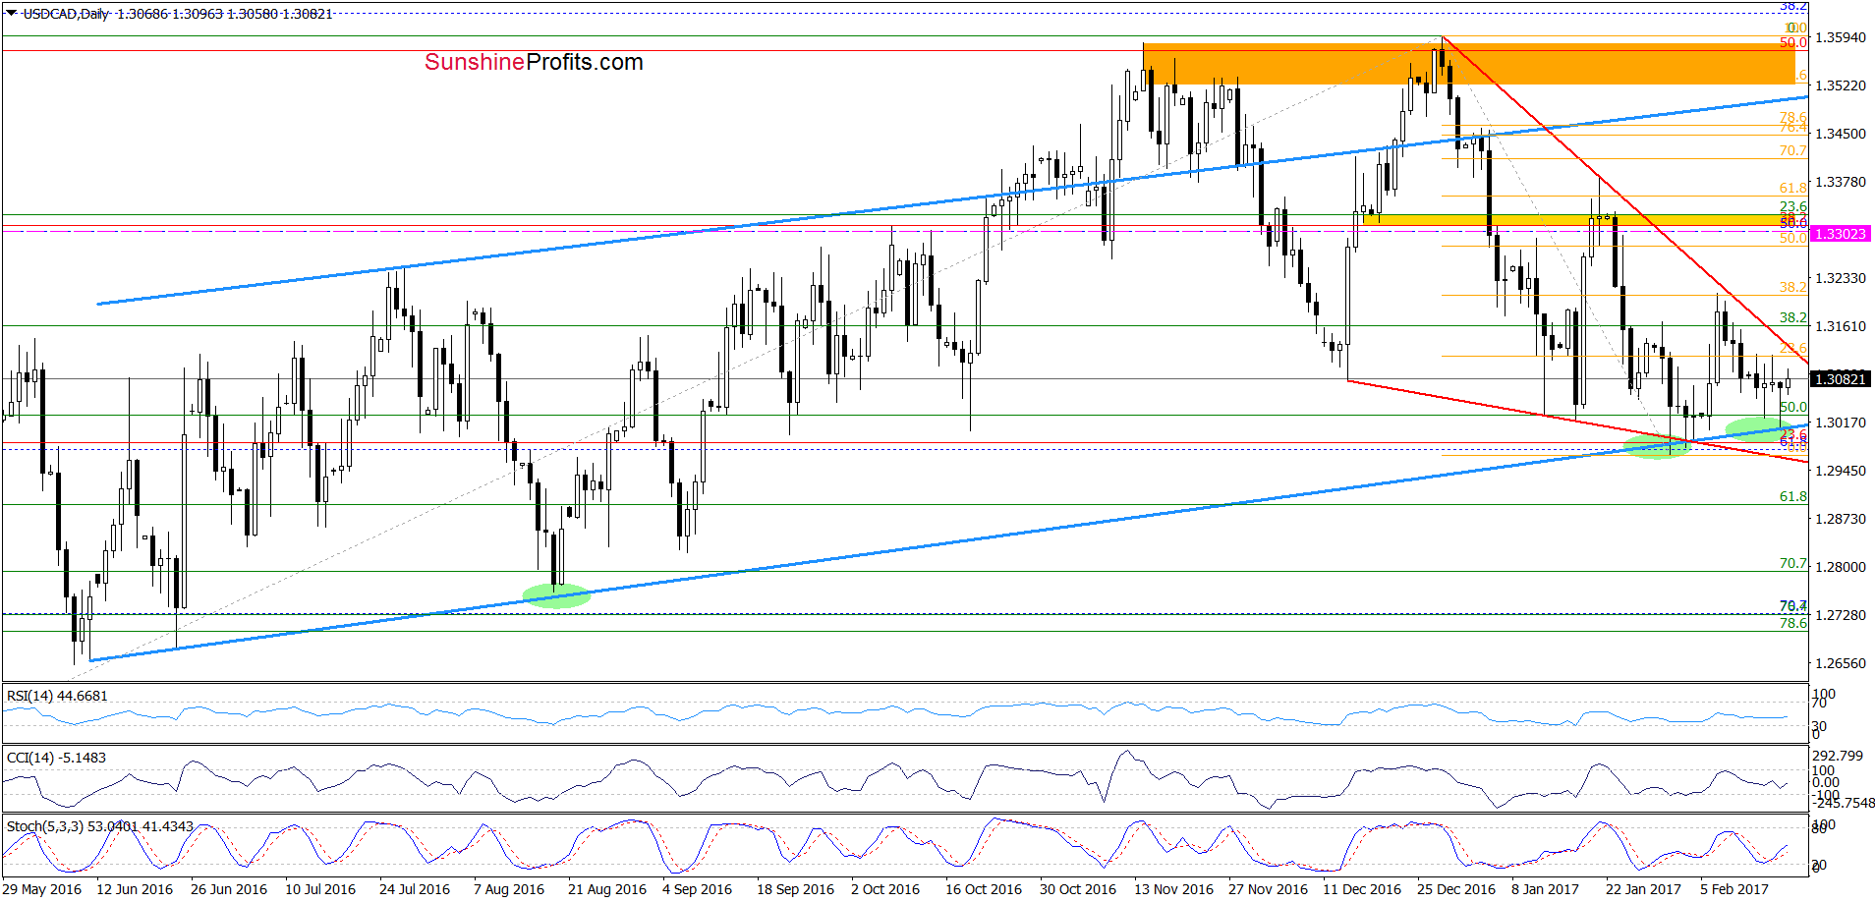Click the 27 Nov 2016 date label
The width and height of the screenshot is (1875, 903).
pos(1268,889)
